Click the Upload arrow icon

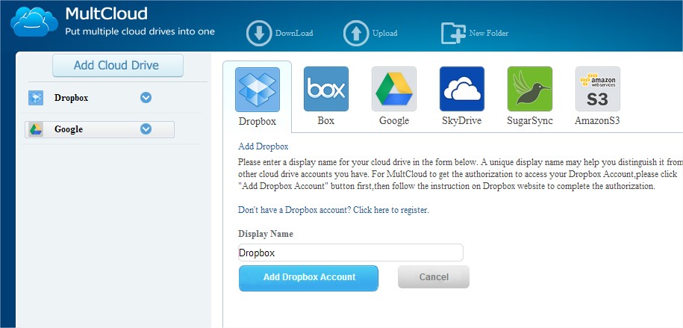[356, 33]
